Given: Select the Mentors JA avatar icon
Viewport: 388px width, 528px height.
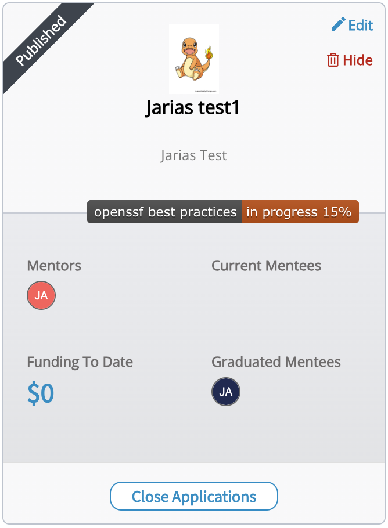Looking at the screenshot, I should (41, 295).
